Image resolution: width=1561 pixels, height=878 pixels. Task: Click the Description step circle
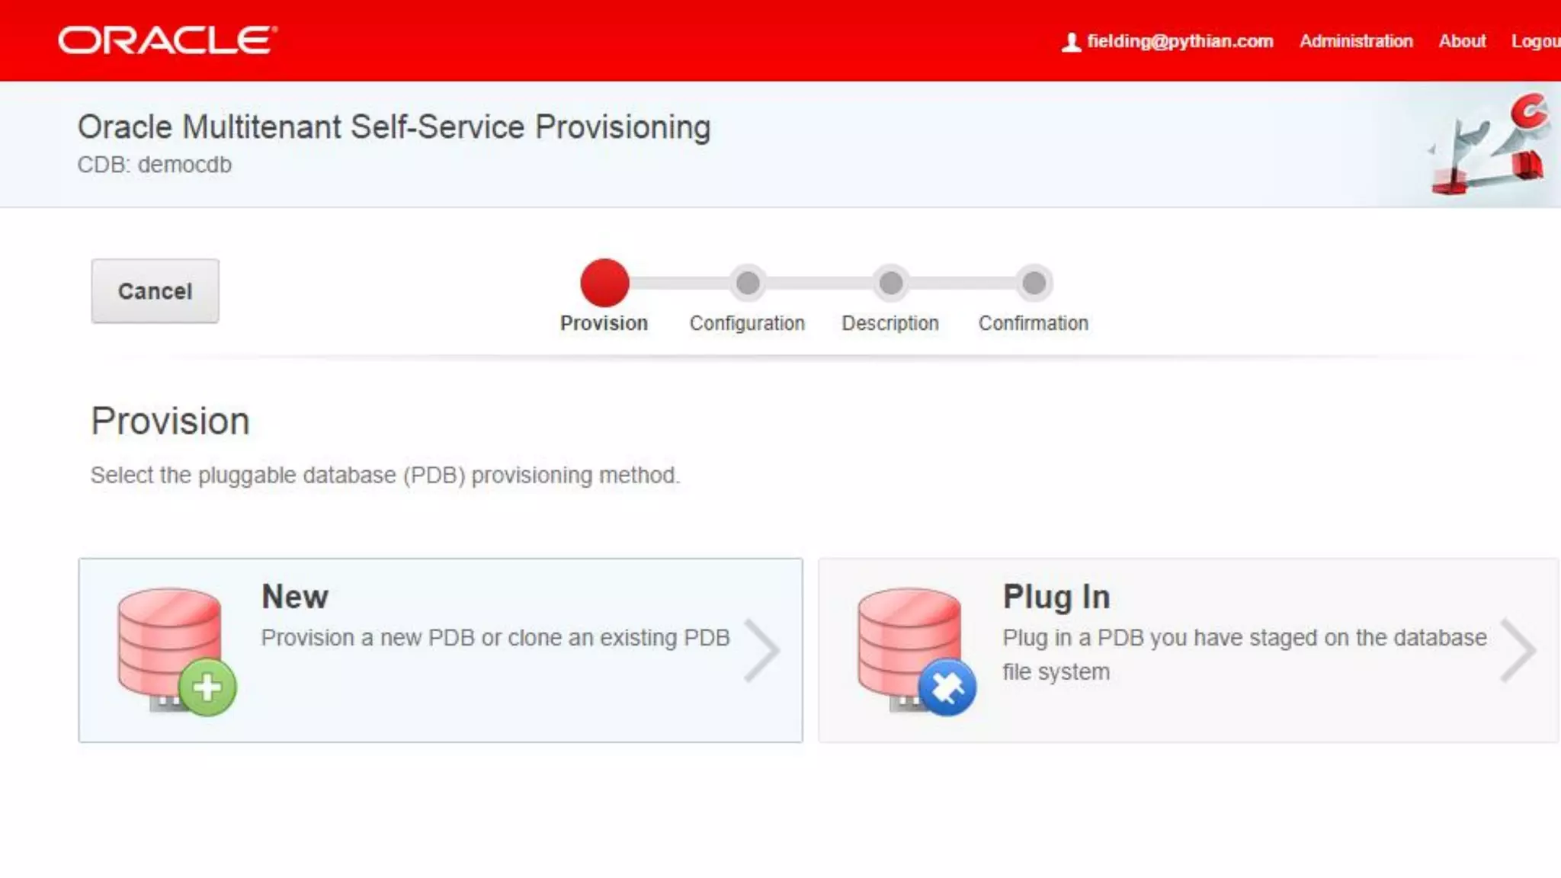890,283
